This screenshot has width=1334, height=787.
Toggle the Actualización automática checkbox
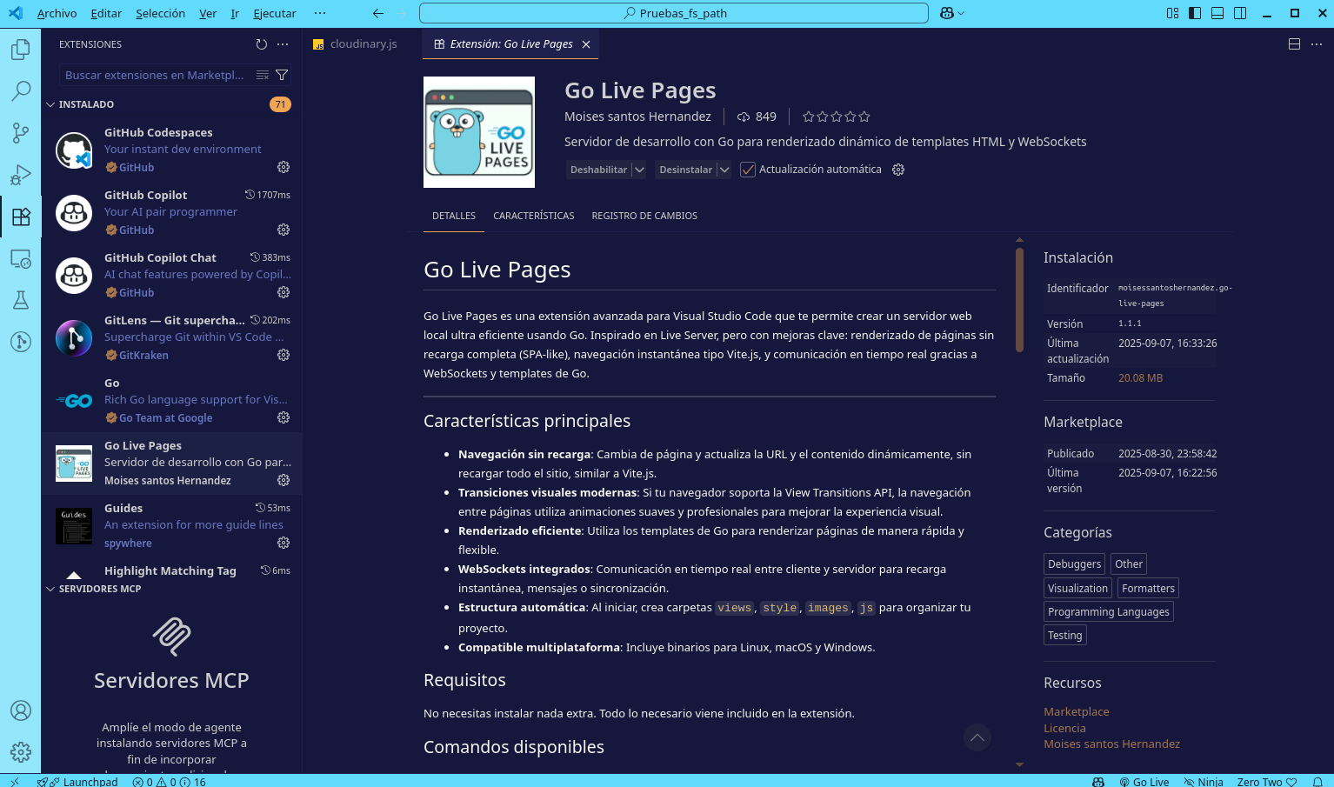[748, 170]
